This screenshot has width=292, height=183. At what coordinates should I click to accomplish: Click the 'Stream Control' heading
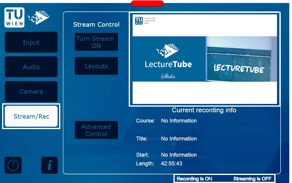coord(96,25)
